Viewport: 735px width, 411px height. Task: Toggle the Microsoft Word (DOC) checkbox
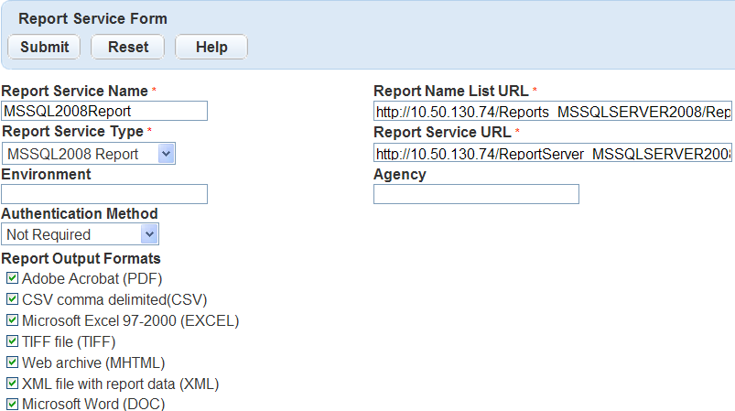point(13,404)
